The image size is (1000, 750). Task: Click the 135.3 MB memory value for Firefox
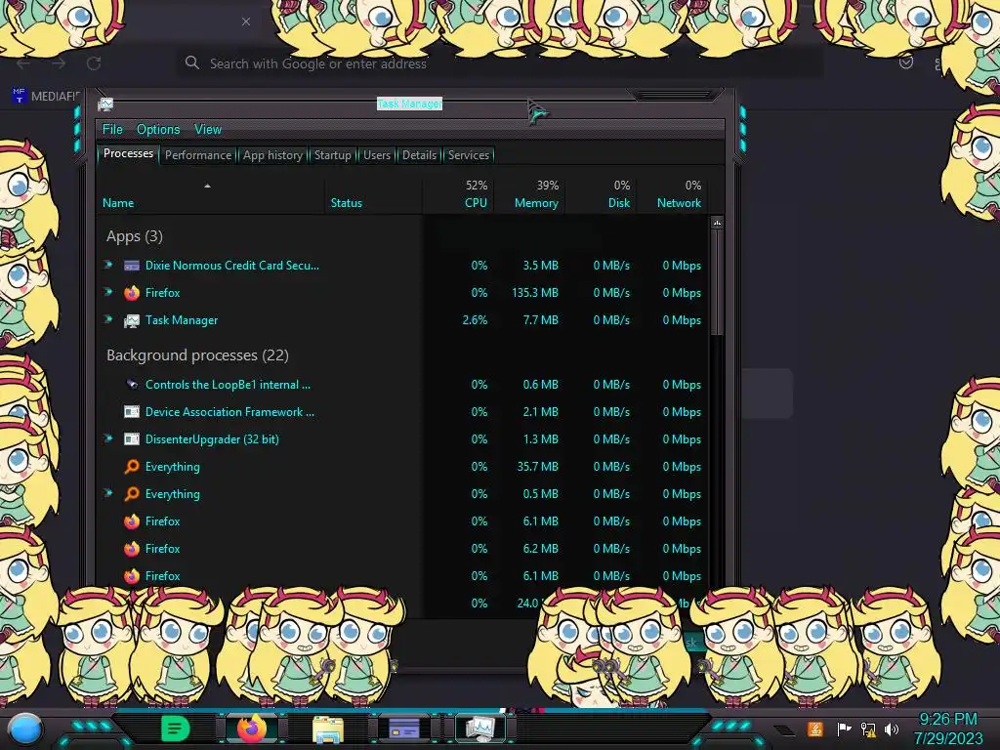pos(535,293)
